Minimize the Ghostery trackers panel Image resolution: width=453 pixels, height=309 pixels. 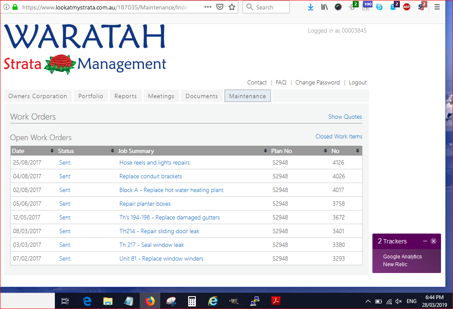click(x=425, y=241)
